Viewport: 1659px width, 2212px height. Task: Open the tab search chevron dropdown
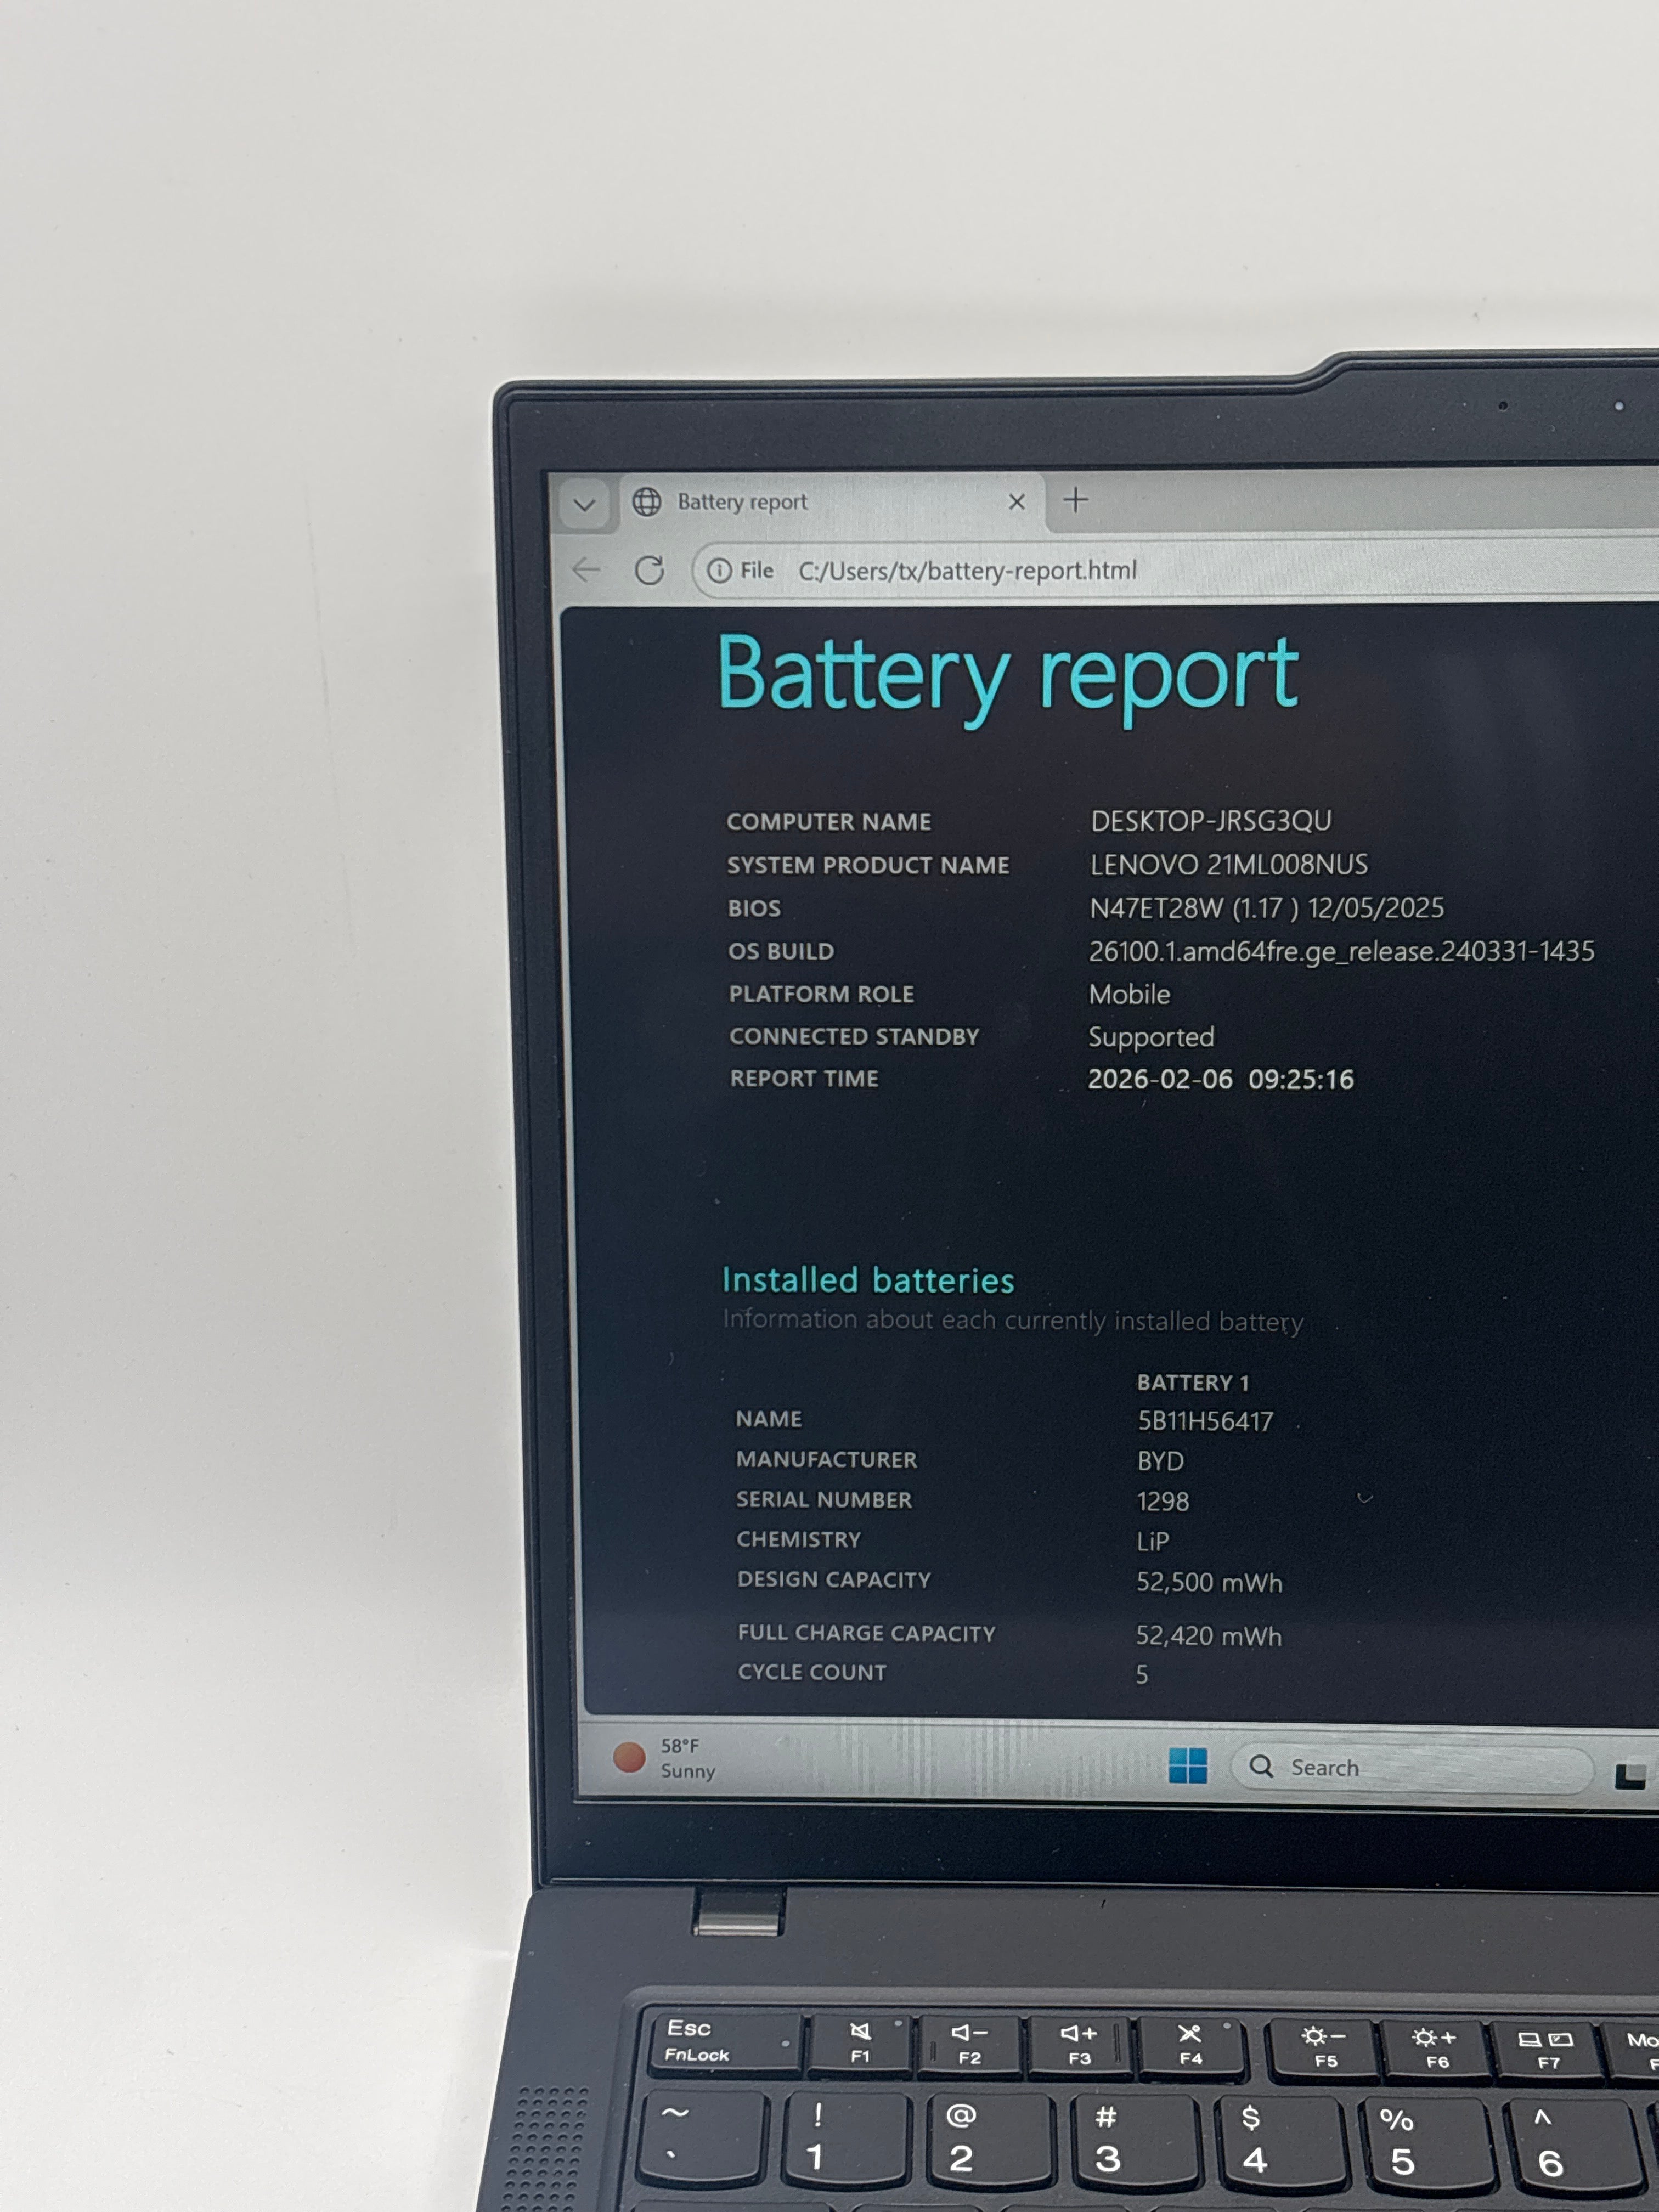[x=584, y=505]
